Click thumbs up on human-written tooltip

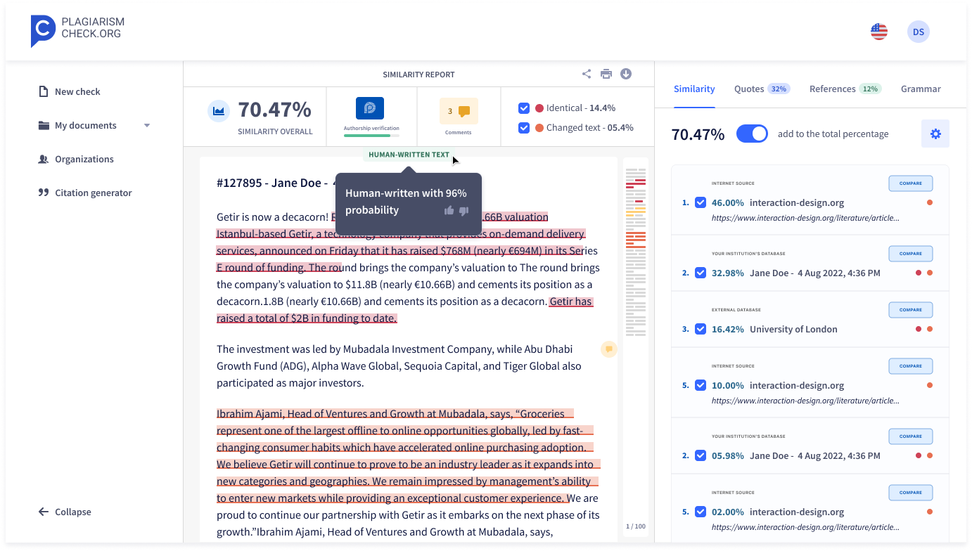point(449,211)
